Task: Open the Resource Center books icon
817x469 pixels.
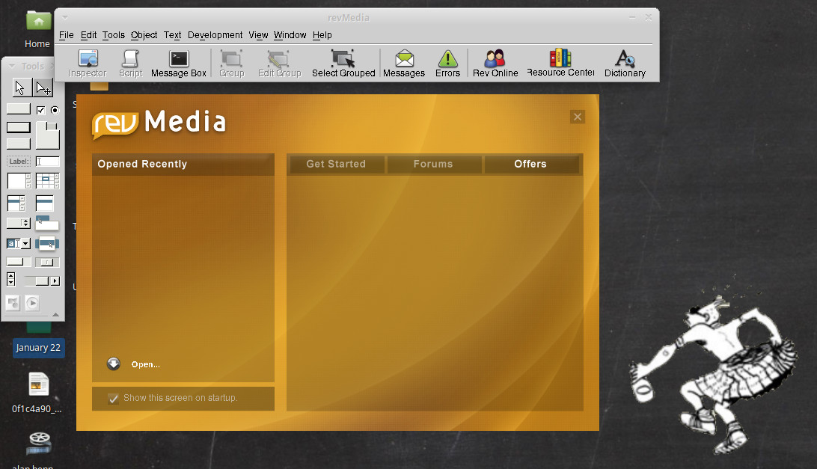Action: [x=560, y=63]
